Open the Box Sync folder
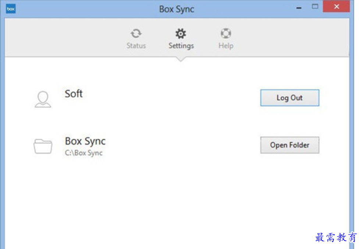This screenshot has height=249, width=360. pyautogui.click(x=289, y=145)
